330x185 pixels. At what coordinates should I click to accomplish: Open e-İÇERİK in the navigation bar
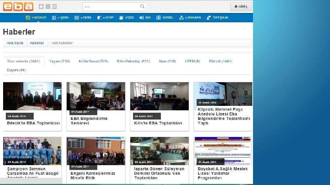coord(63,17)
